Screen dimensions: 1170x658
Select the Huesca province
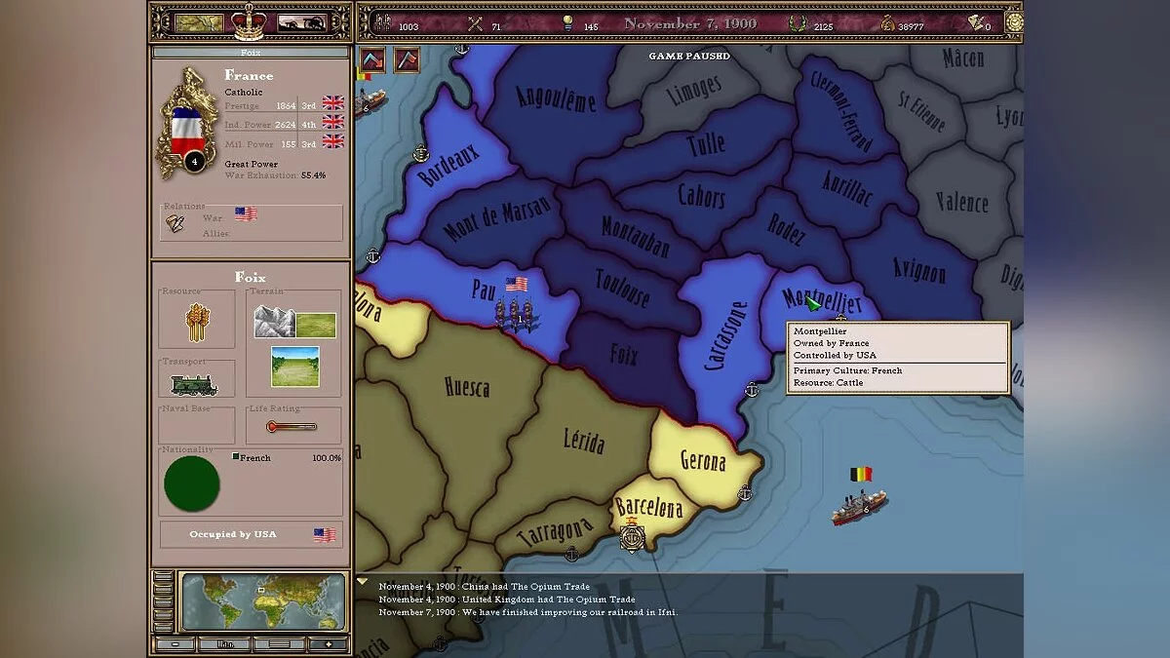pyautogui.click(x=466, y=388)
